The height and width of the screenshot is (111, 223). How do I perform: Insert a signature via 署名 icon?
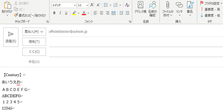(x=190, y=9)
